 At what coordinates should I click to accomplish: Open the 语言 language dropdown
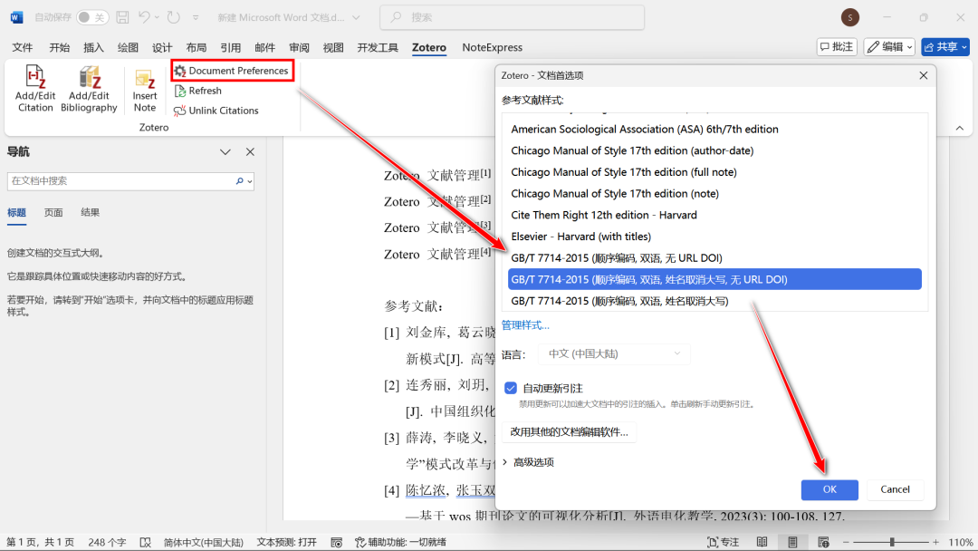coord(613,354)
